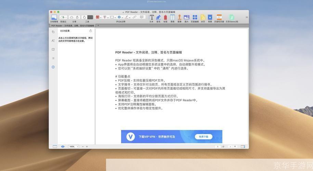The width and height of the screenshot is (313, 171).
Task: Click the 免费下载 free download button
Action: pos(204,137)
